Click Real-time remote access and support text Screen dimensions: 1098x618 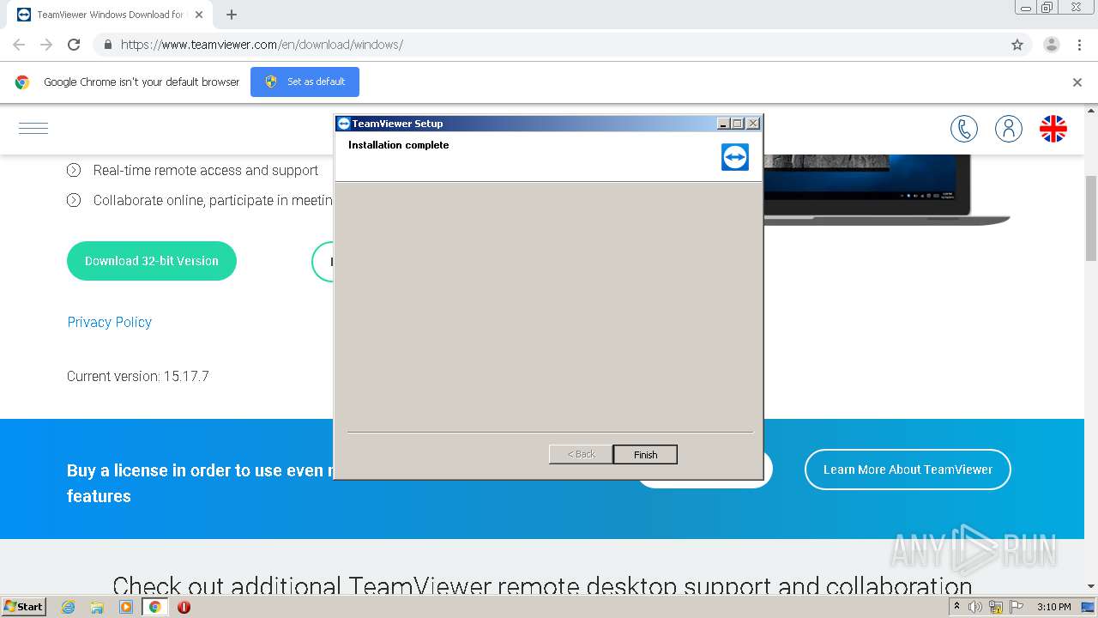click(206, 170)
